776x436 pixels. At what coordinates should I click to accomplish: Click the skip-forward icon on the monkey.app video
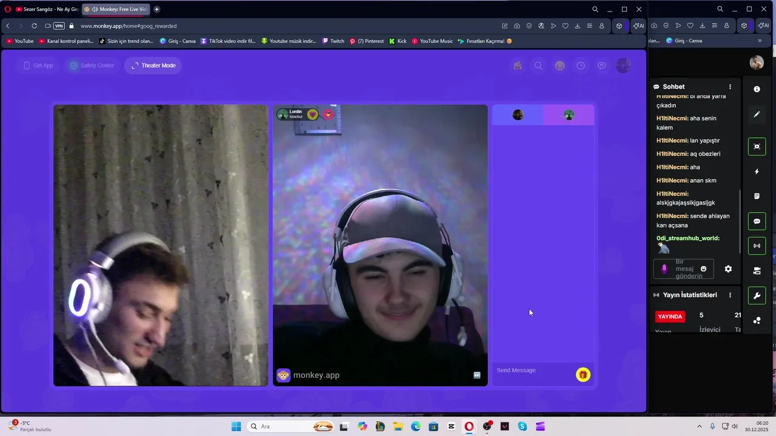(x=477, y=375)
